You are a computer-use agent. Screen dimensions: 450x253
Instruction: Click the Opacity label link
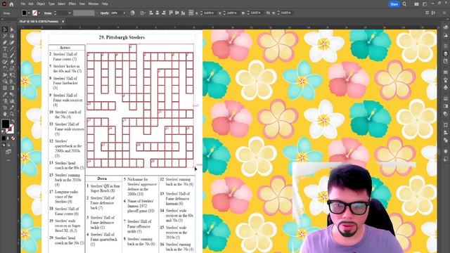tap(105, 13)
